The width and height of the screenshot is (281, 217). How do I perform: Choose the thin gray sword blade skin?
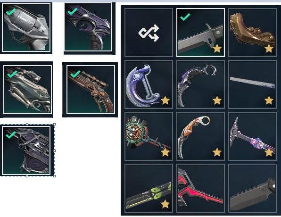pos(252,84)
